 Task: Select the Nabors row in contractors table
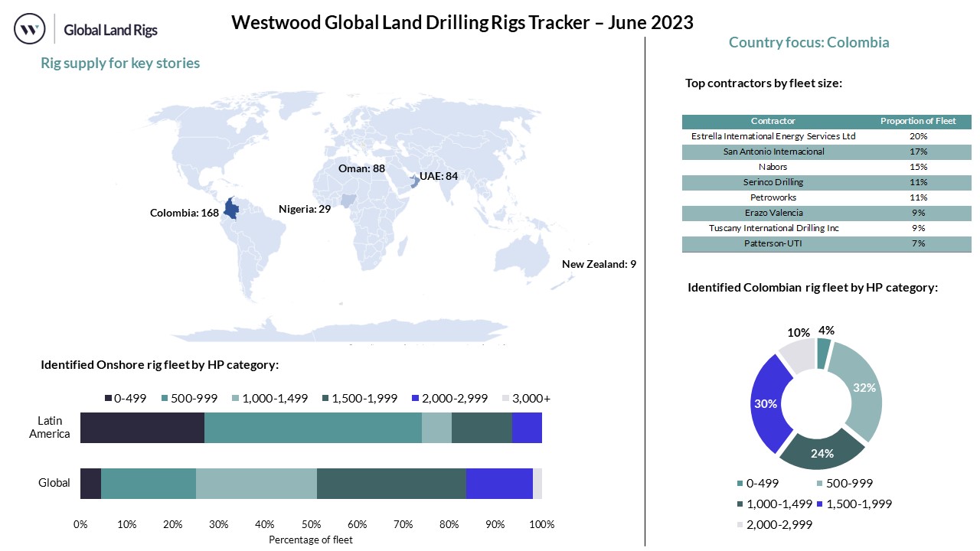coord(773,167)
